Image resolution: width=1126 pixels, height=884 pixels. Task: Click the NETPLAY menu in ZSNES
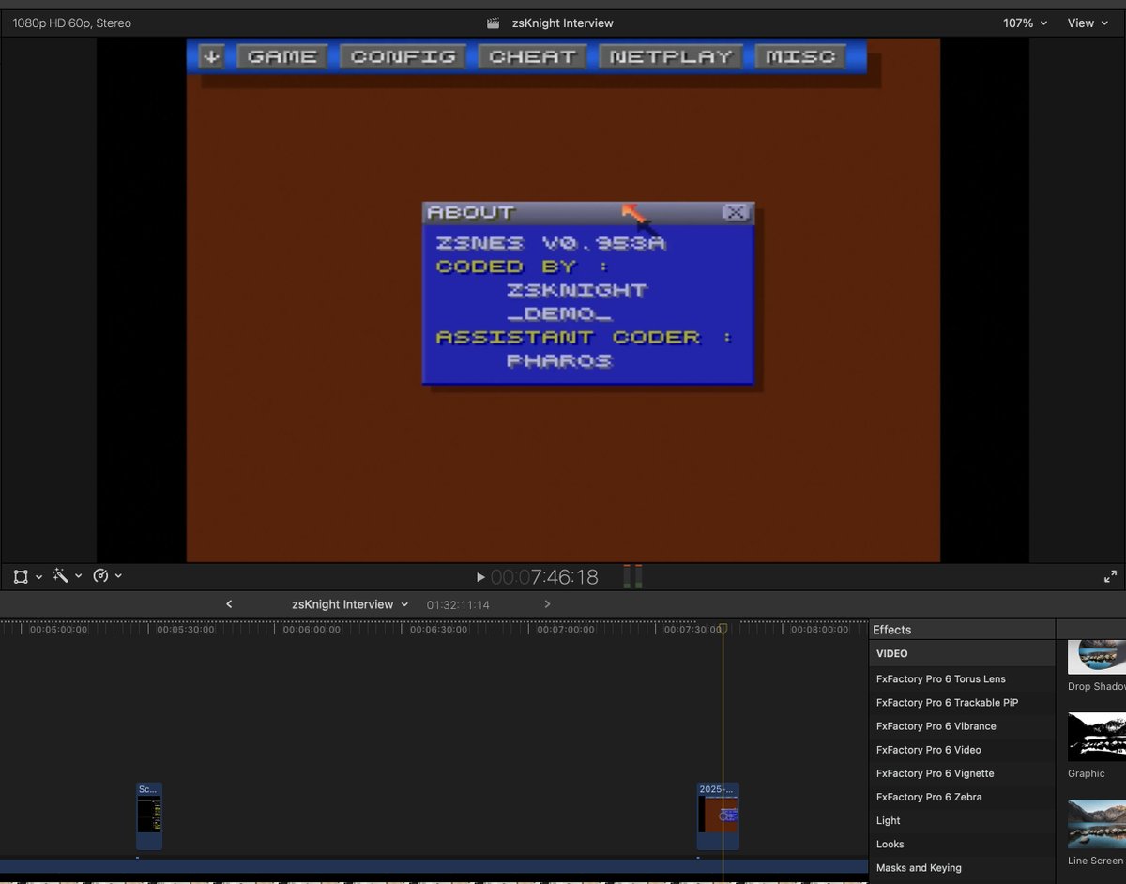tap(671, 56)
